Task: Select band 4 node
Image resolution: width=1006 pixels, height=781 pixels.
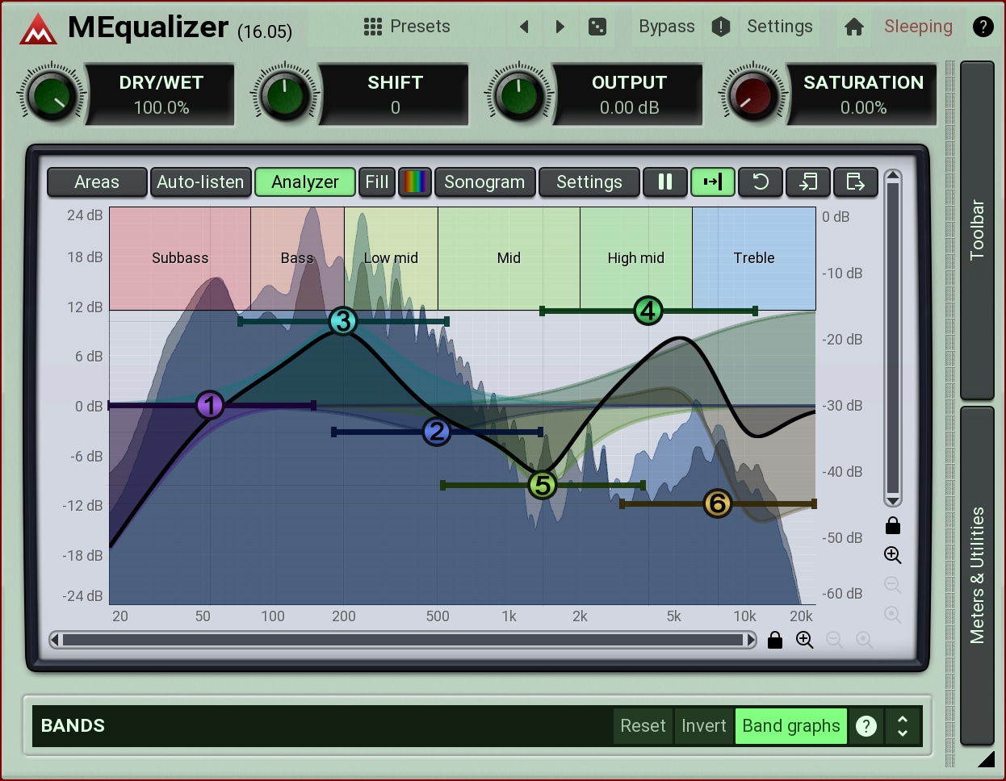Action: 648,311
